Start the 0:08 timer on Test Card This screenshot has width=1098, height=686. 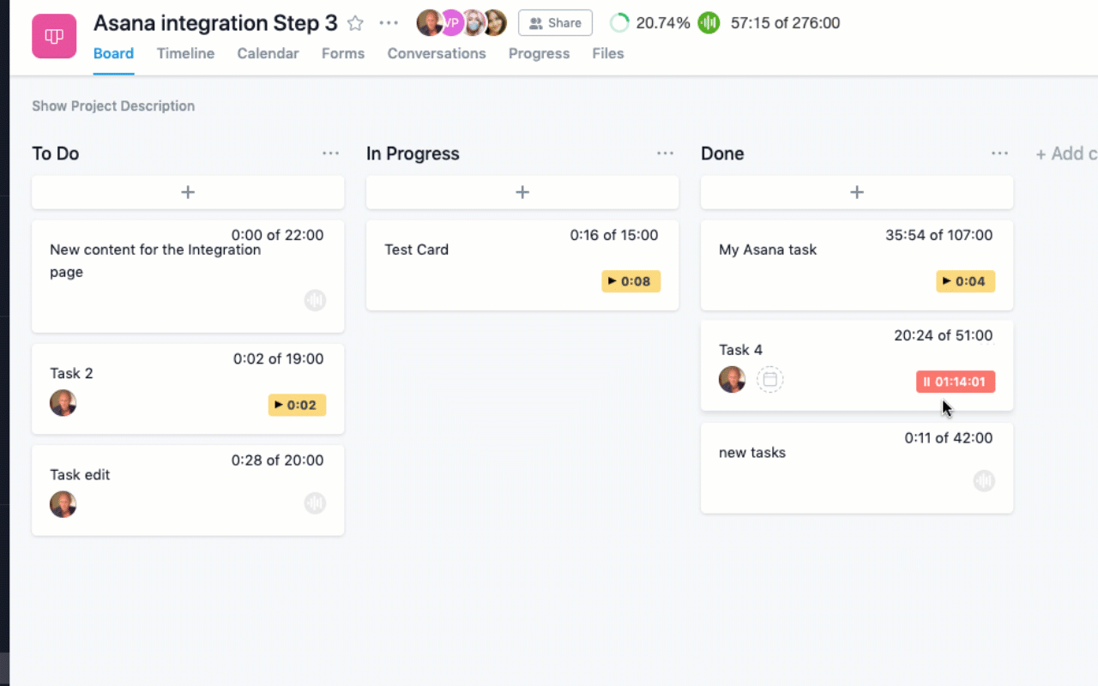click(x=630, y=281)
